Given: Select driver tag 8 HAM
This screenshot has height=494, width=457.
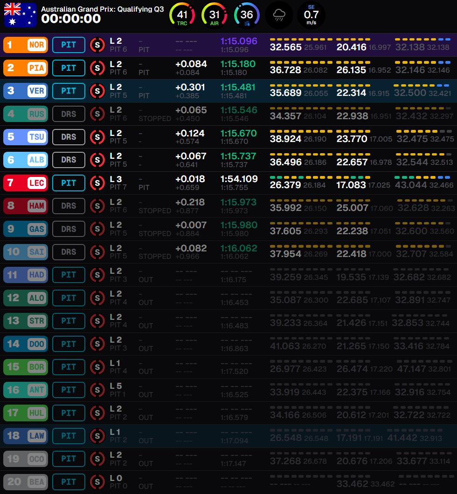Looking at the screenshot, I should tap(26, 206).
